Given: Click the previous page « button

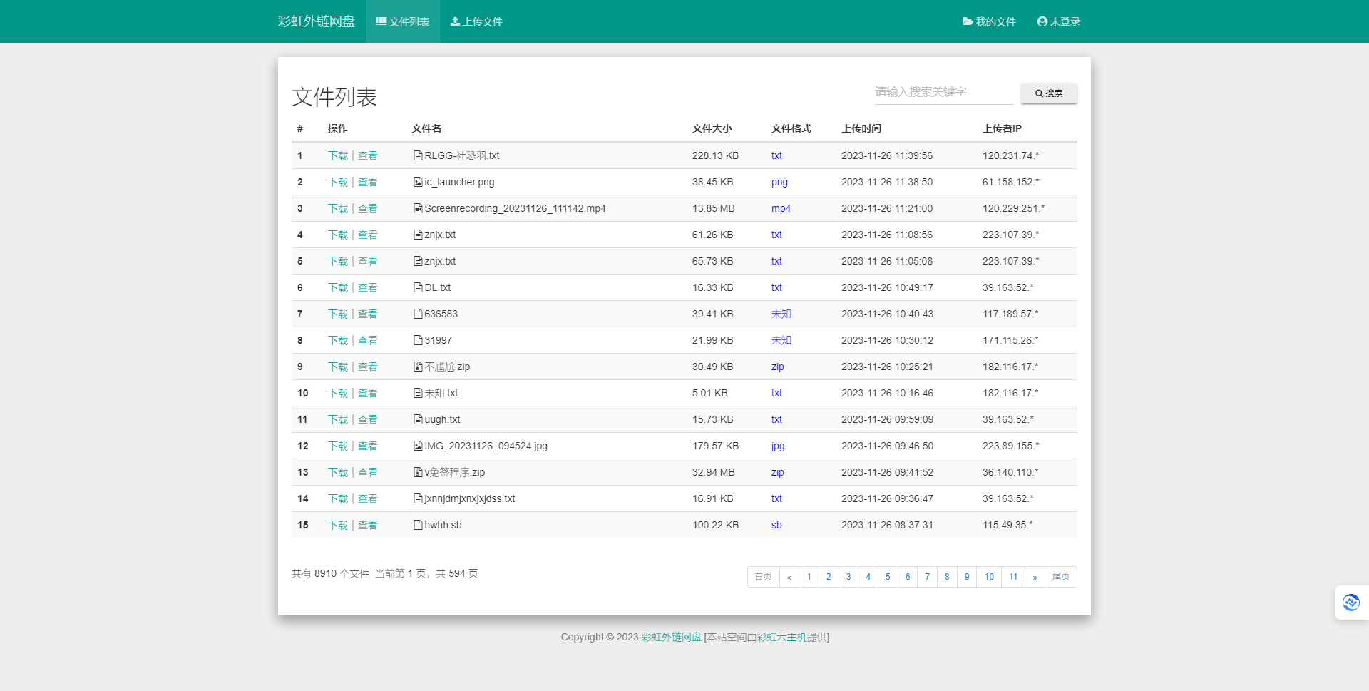Looking at the screenshot, I should coord(789,577).
